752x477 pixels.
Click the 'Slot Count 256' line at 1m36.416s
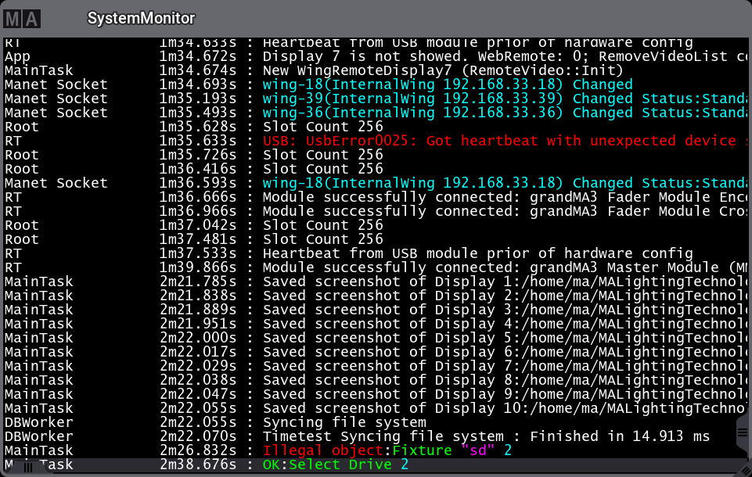376,169
